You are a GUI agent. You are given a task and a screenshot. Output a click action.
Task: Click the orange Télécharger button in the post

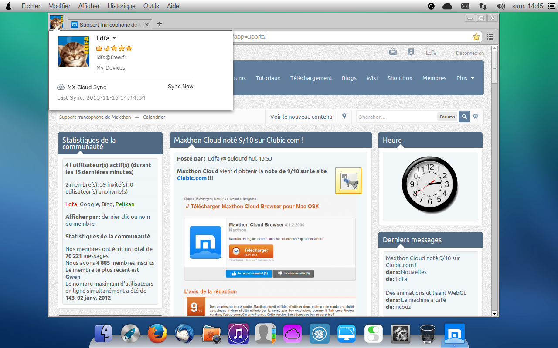click(x=251, y=251)
